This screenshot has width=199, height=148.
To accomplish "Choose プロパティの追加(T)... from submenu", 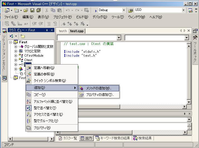I will pyautogui.click(x=99, y=95).
